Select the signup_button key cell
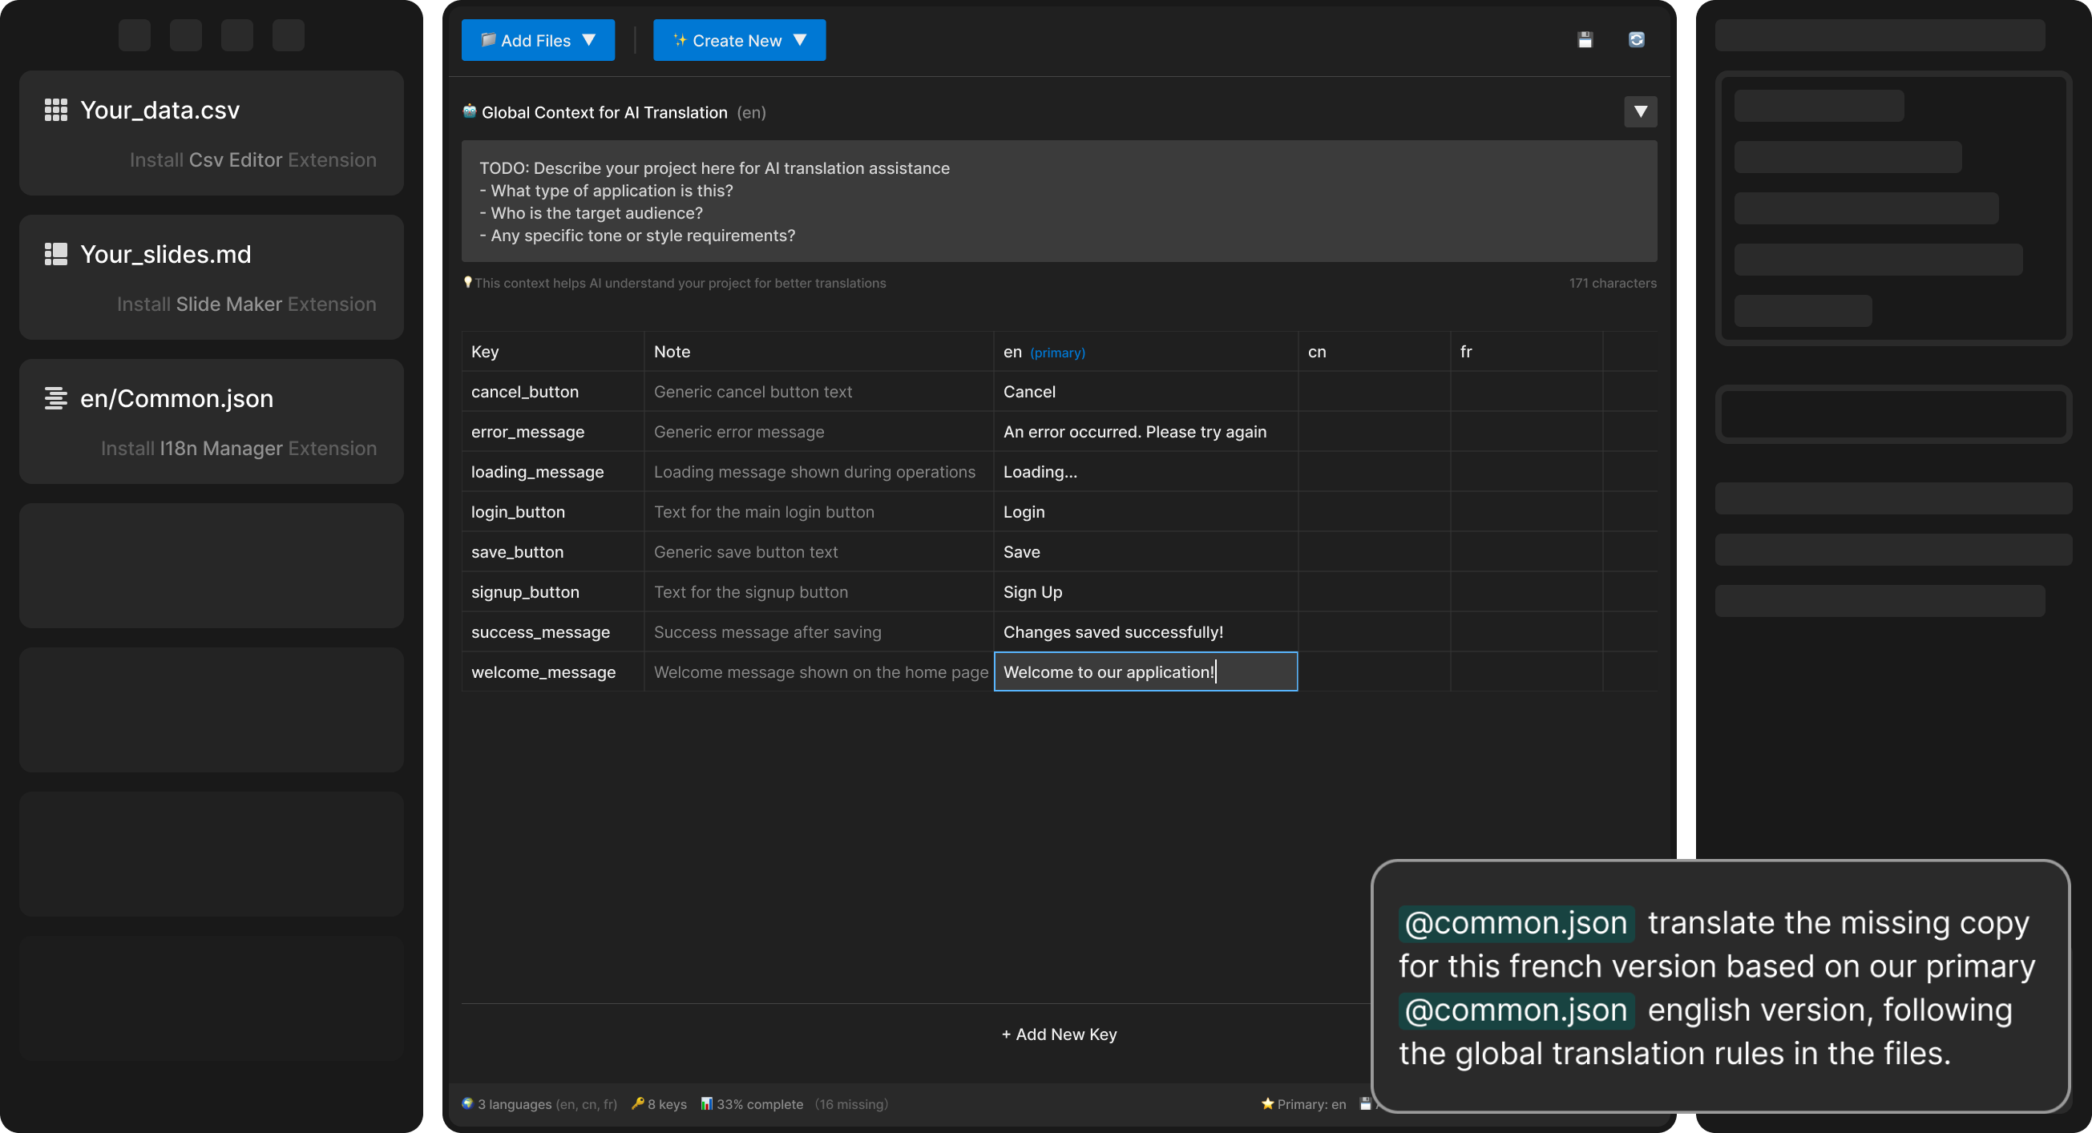2092x1133 pixels. click(x=553, y=591)
